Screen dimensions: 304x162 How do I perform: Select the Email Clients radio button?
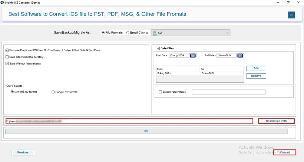pos(128,33)
